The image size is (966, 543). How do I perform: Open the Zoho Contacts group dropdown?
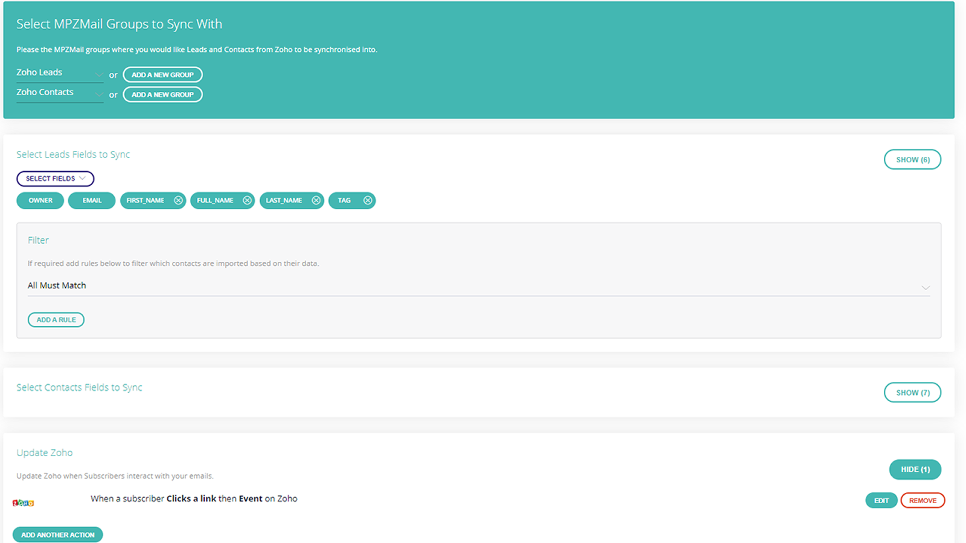click(60, 93)
